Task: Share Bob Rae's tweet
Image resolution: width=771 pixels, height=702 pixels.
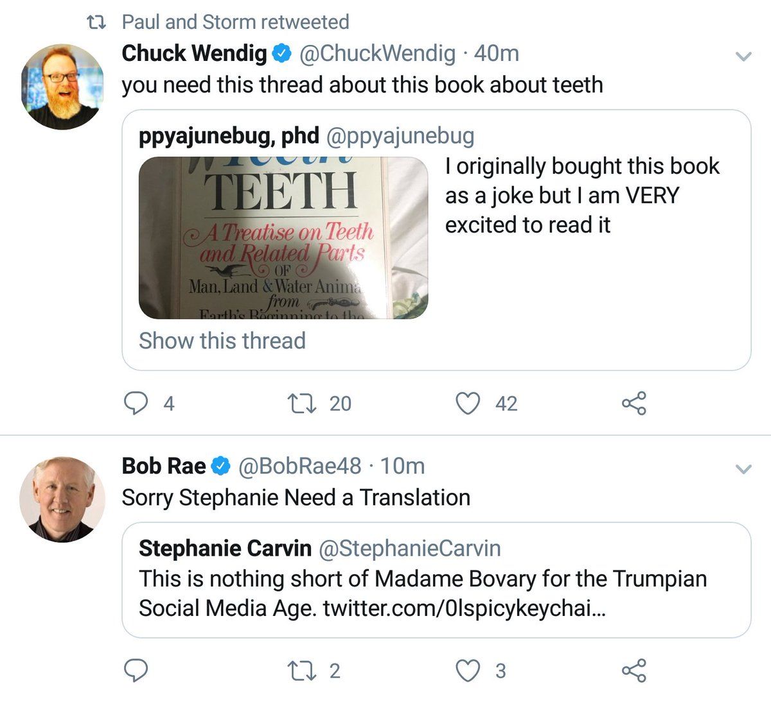Action: point(634,671)
